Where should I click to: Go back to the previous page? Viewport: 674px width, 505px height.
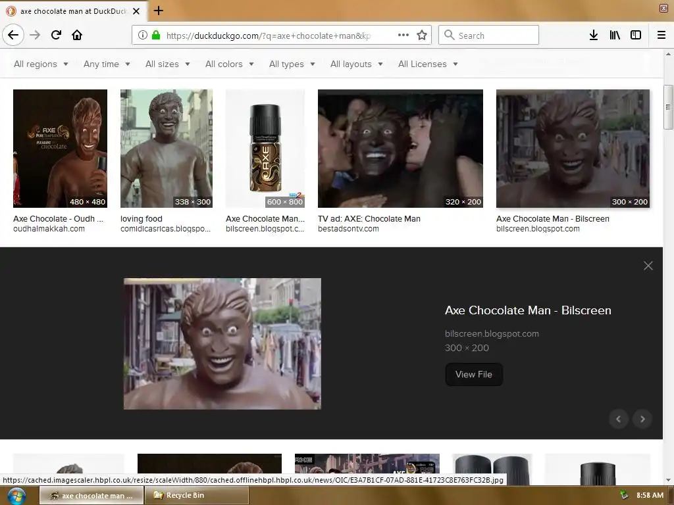click(x=13, y=35)
